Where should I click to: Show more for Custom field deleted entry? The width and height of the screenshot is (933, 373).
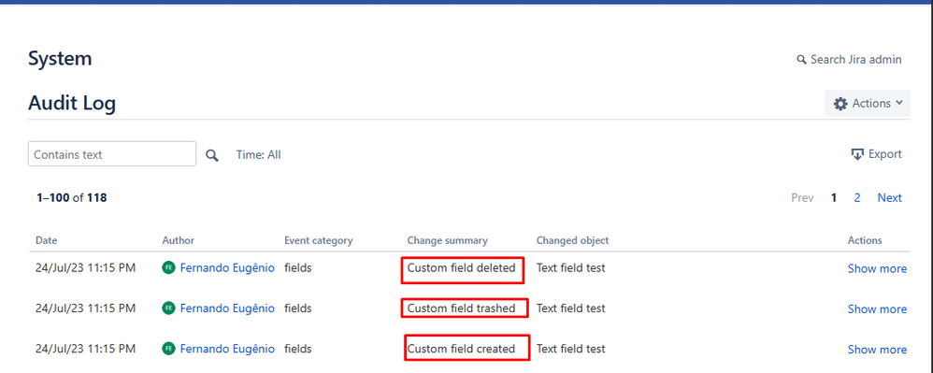(877, 269)
